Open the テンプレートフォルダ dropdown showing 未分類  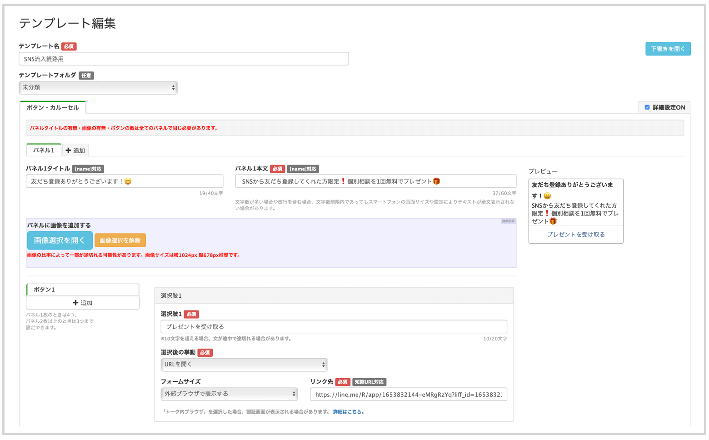click(98, 88)
